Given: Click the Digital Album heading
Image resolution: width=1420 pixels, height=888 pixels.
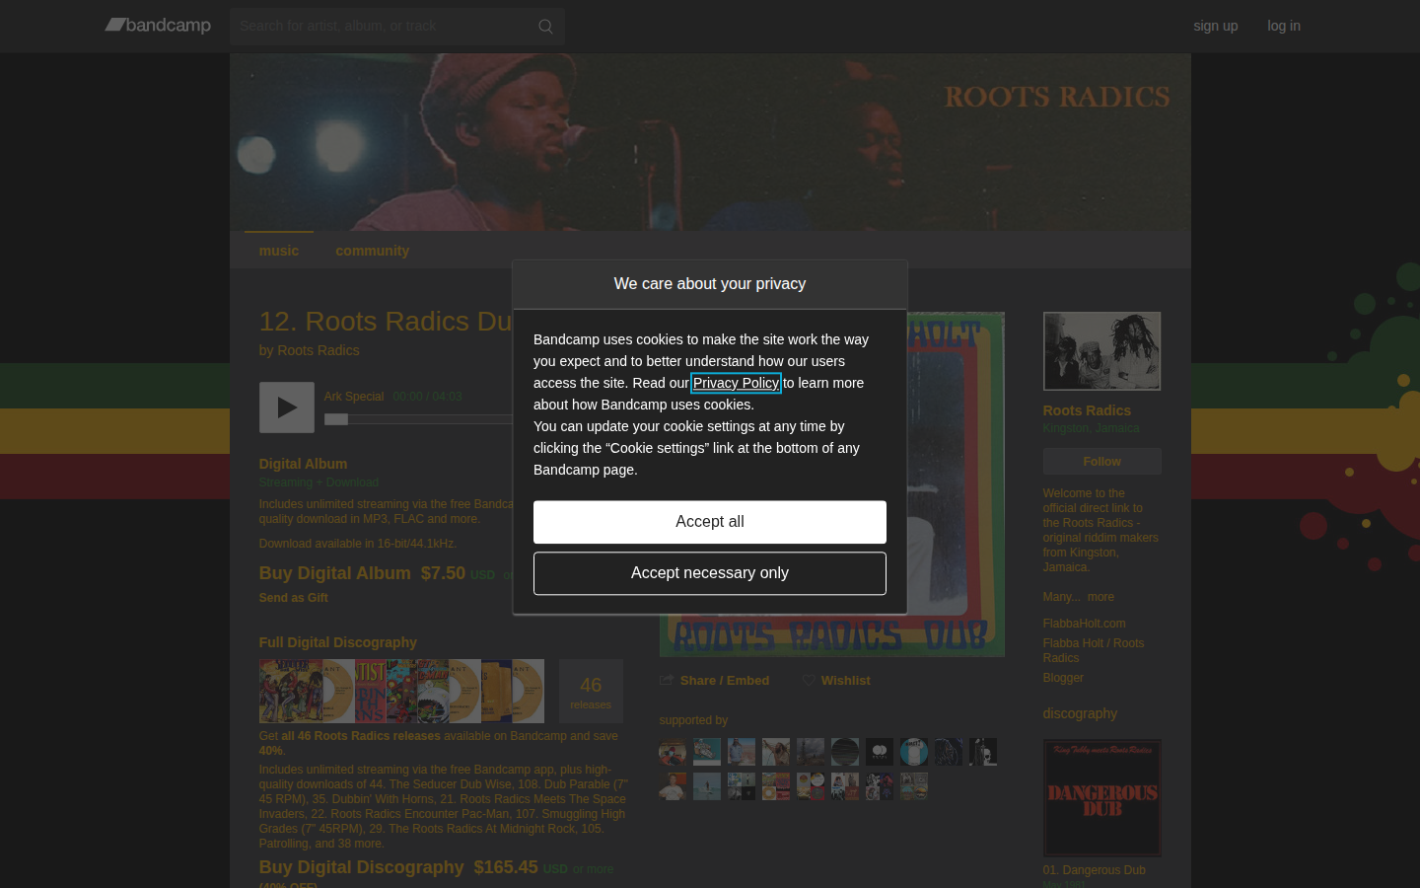Looking at the screenshot, I should [303, 464].
